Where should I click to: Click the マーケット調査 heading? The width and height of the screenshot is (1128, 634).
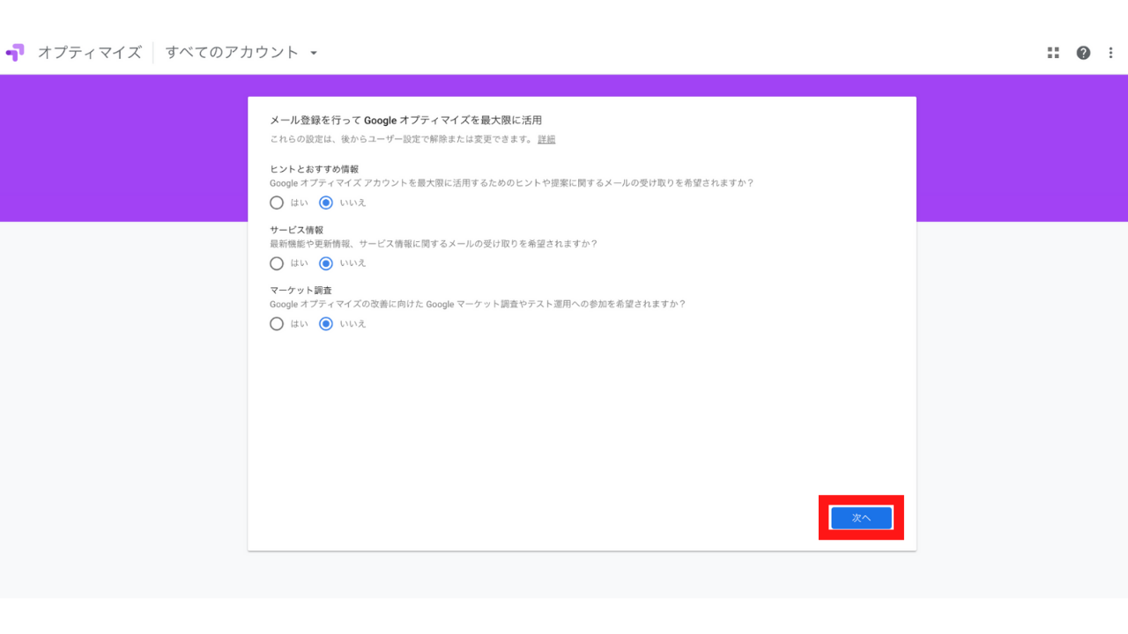(x=301, y=291)
